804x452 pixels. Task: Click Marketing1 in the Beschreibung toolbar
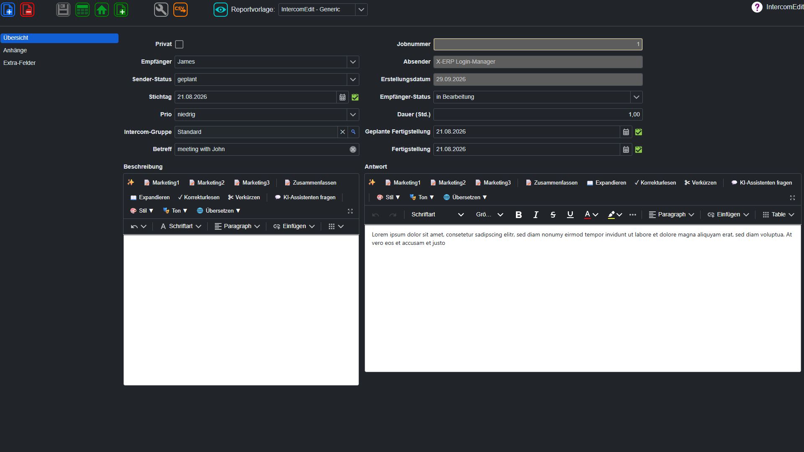[162, 183]
